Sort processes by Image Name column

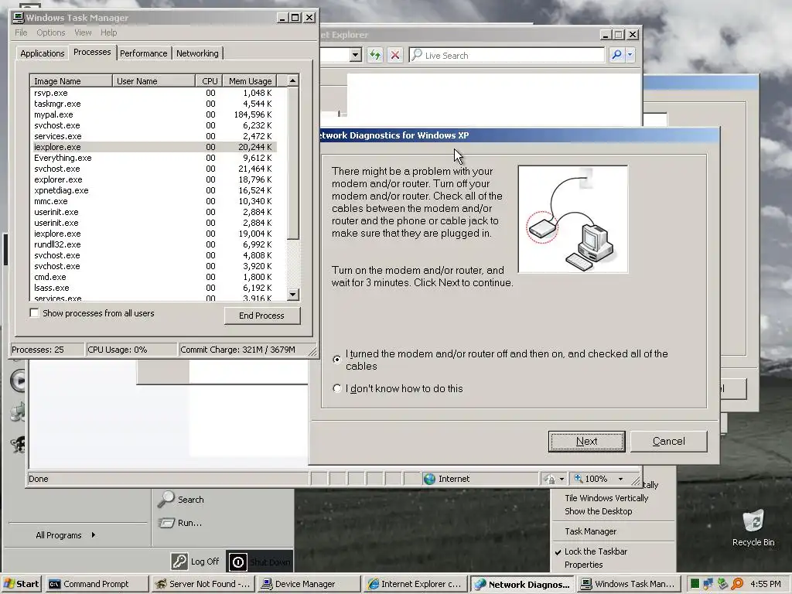(x=70, y=80)
